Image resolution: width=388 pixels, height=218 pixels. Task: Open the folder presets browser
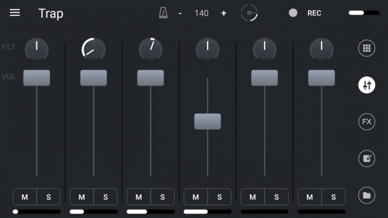(367, 195)
